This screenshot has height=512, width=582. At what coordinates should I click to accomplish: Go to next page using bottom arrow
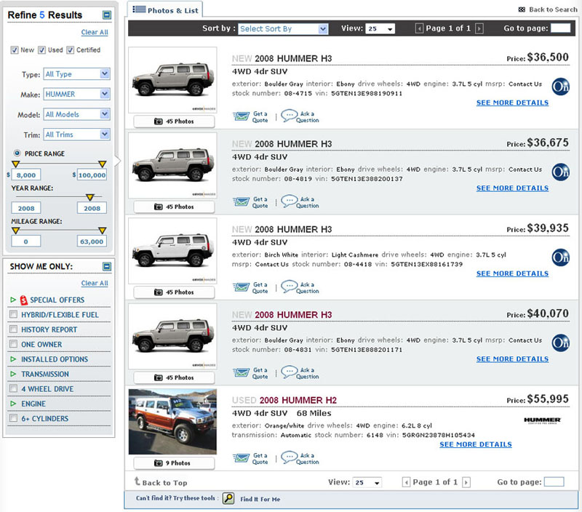[x=466, y=482]
